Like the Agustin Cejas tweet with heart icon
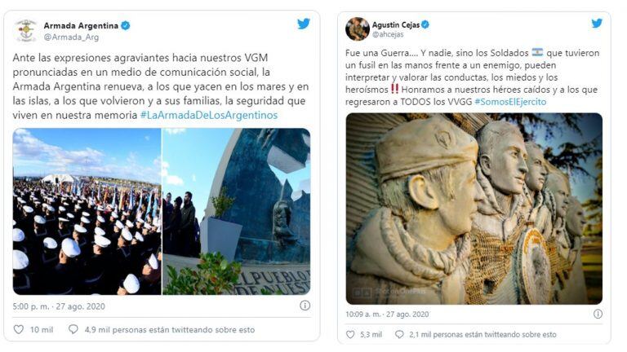 point(350,334)
